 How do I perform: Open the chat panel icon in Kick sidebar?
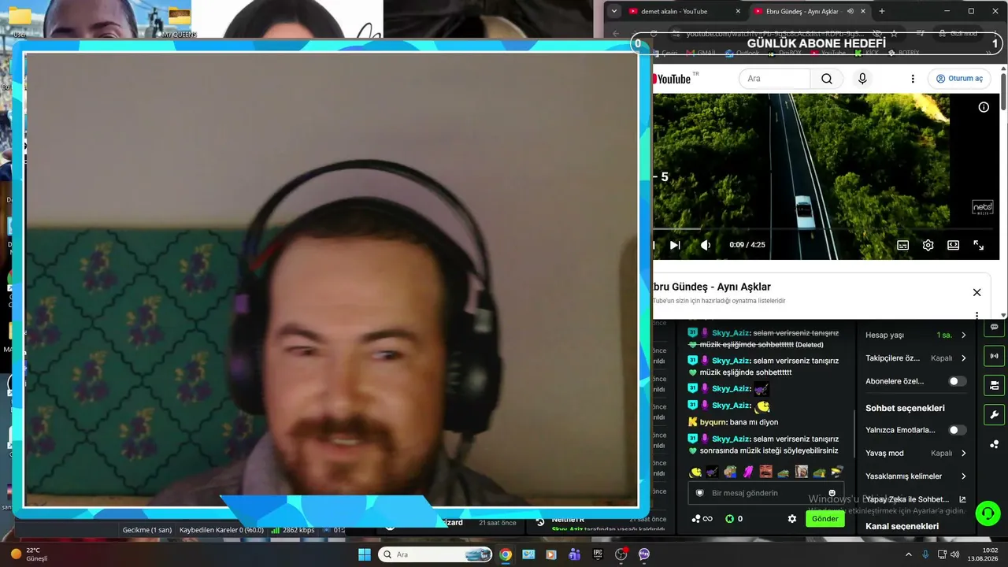tap(994, 327)
